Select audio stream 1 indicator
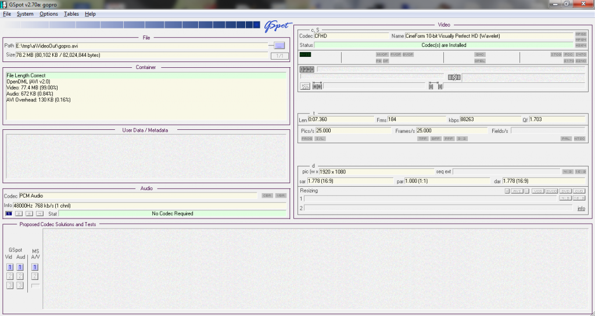 coord(9,213)
